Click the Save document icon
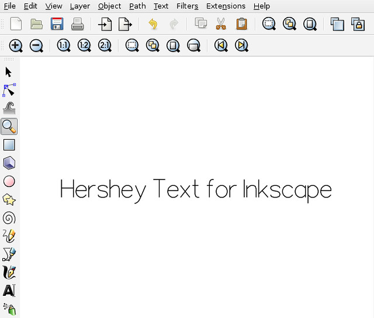 tap(57, 24)
